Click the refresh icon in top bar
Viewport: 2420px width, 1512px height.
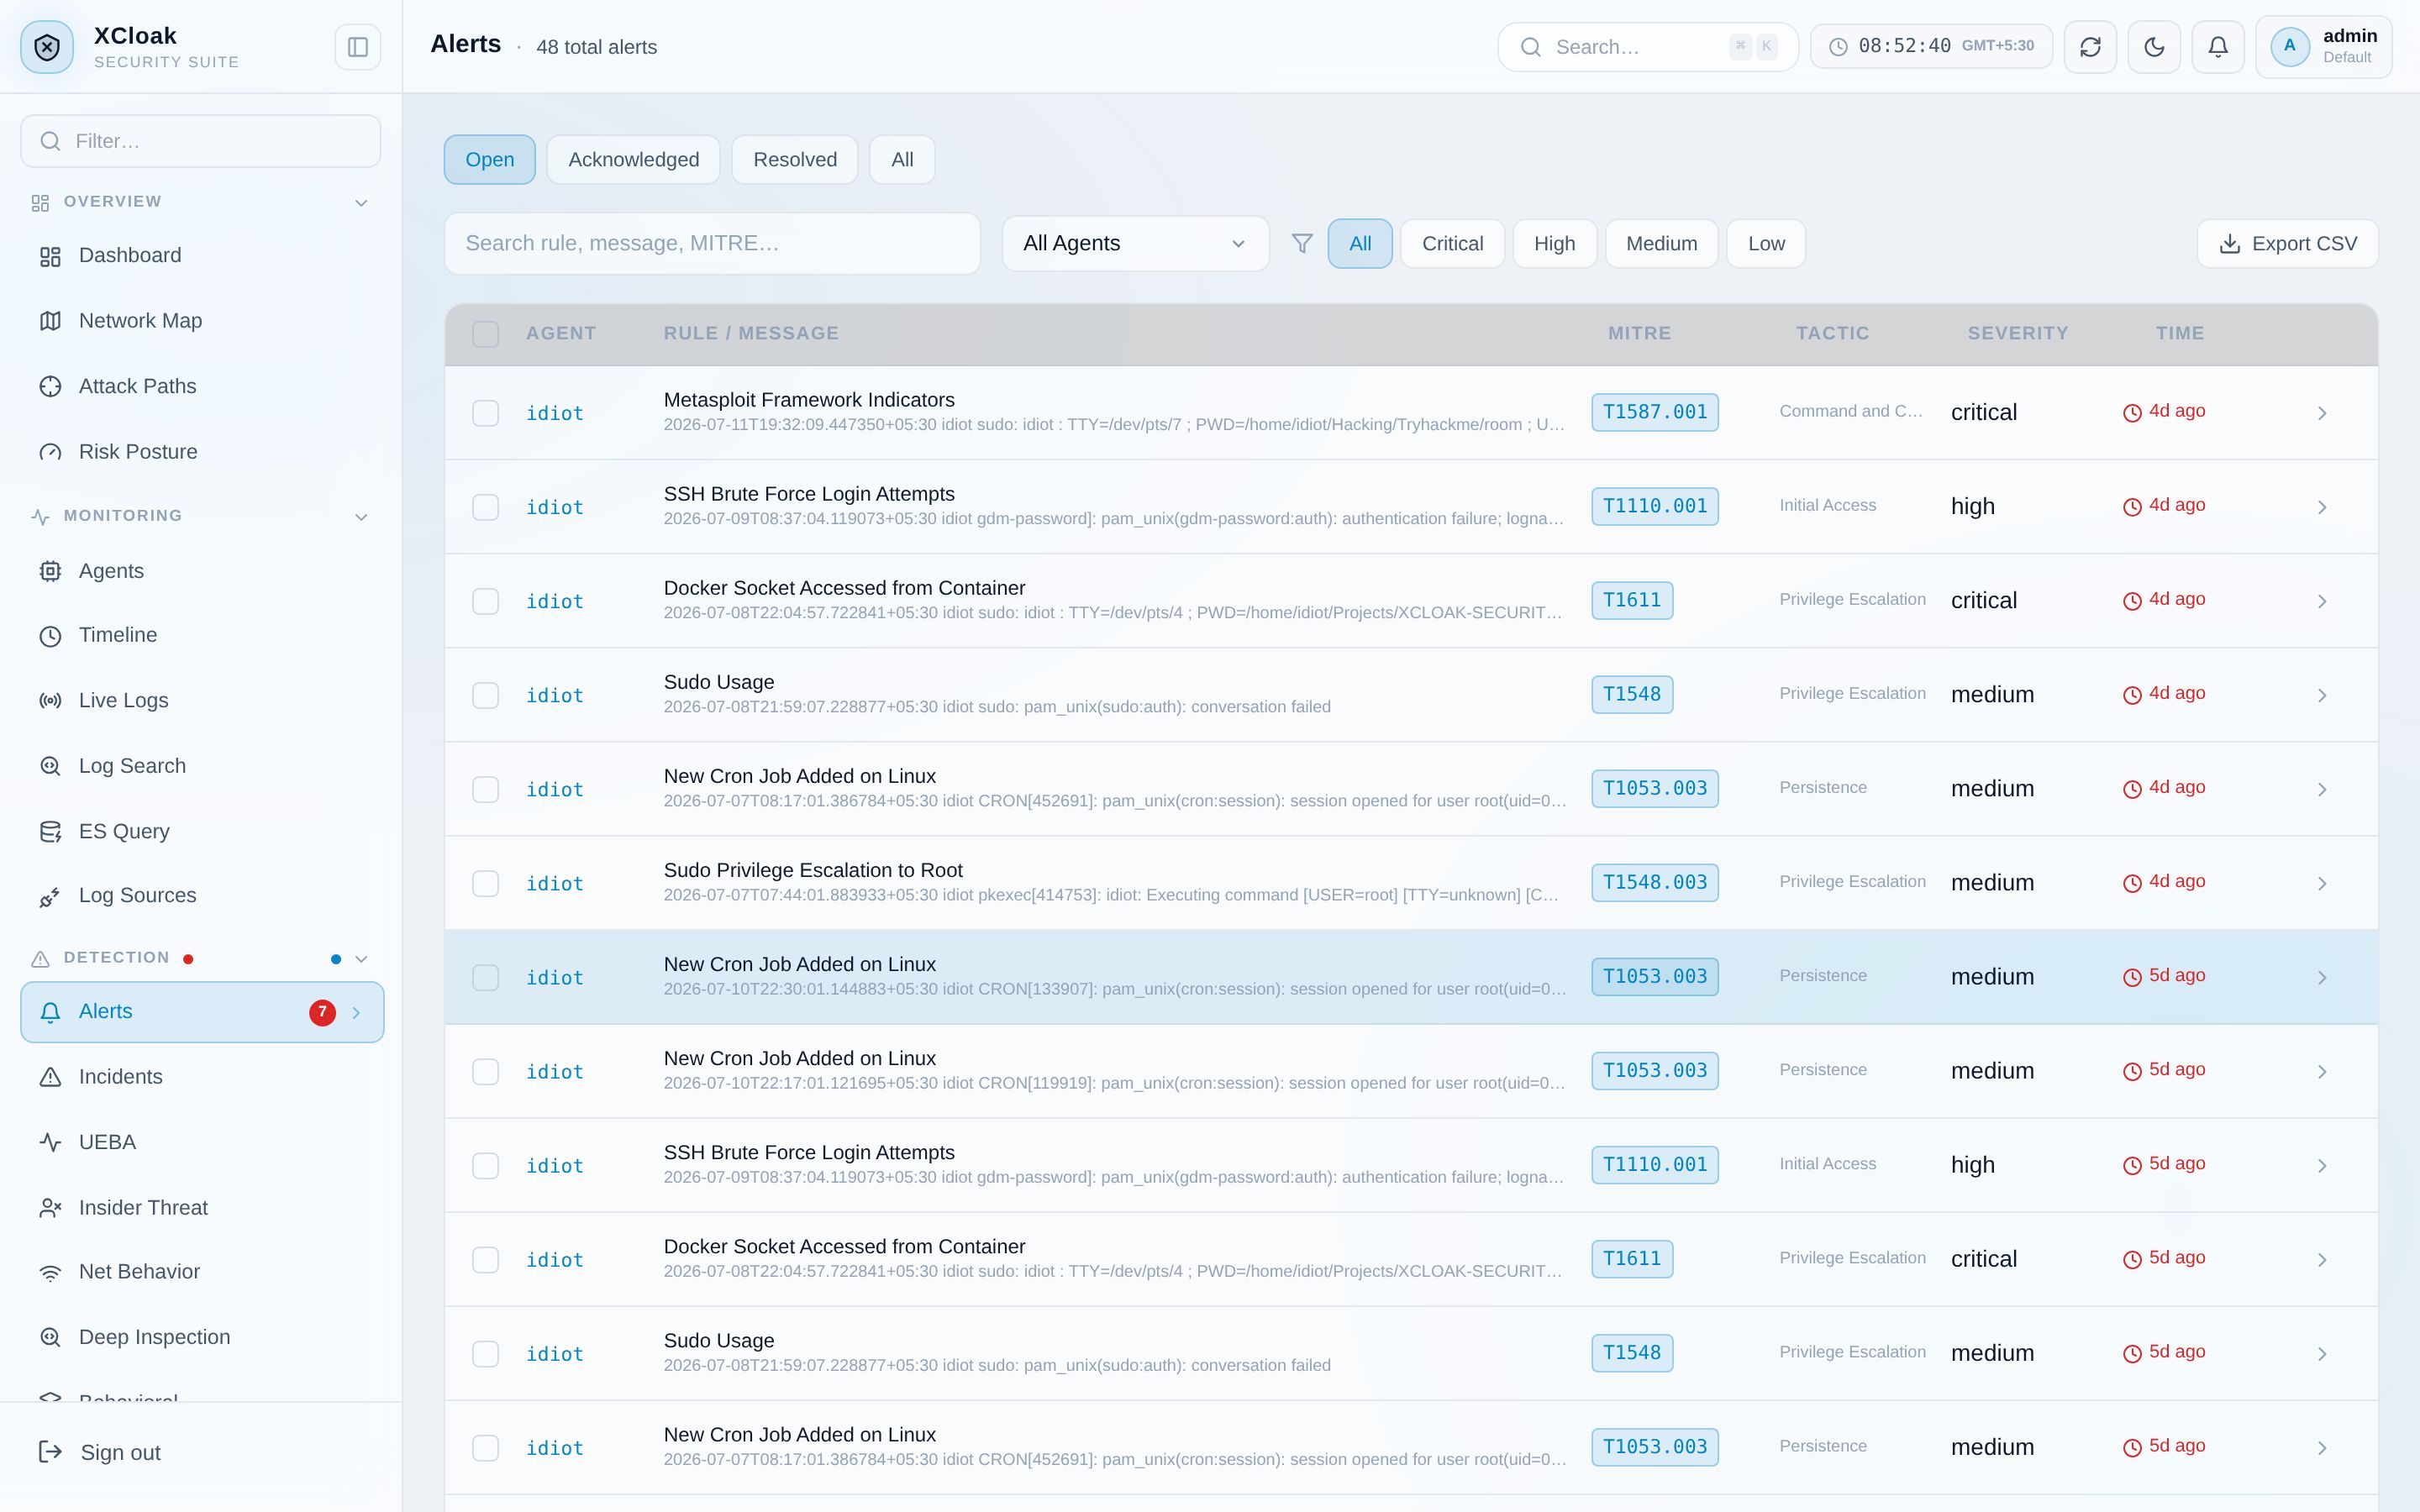pos(2090,47)
